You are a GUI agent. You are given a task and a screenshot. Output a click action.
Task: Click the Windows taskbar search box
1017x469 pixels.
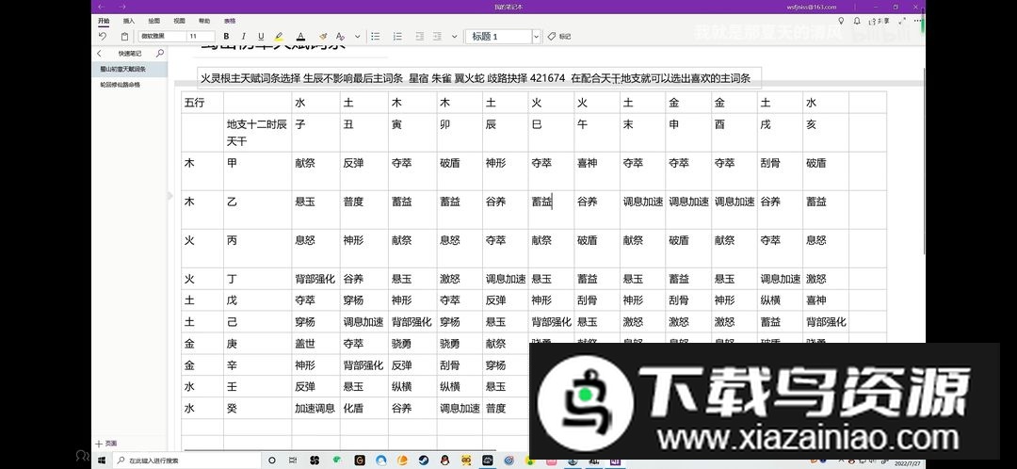click(160, 461)
